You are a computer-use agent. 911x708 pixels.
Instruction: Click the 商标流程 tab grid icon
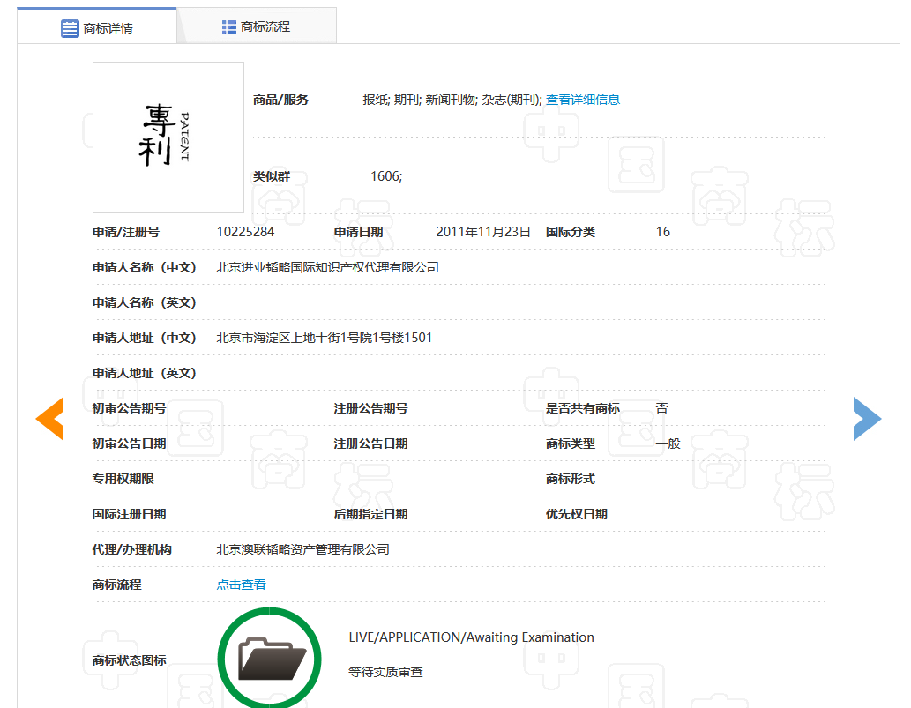click(x=229, y=27)
